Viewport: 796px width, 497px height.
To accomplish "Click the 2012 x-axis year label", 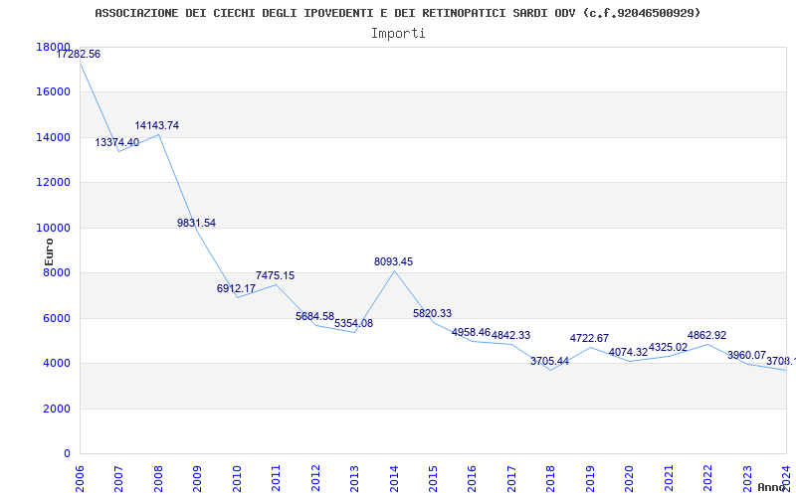I will [315, 478].
